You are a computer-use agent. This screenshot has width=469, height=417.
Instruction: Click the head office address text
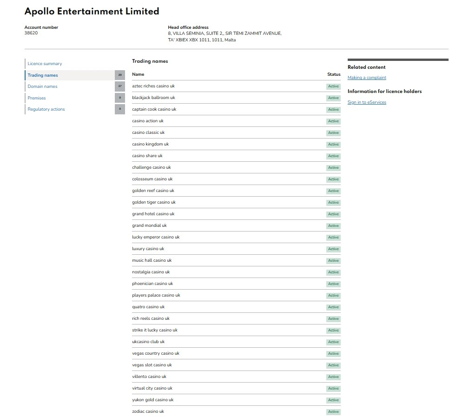tap(225, 37)
